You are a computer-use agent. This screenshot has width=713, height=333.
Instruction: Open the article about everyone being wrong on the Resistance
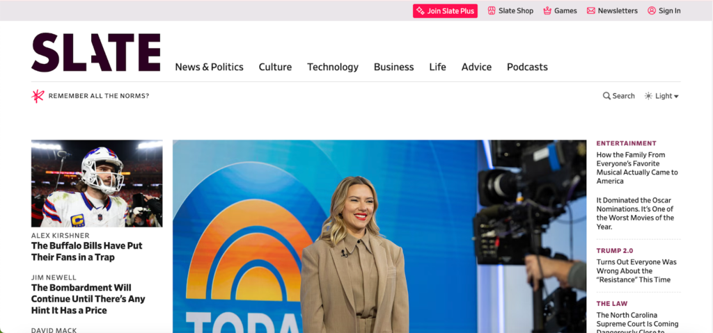click(x=636, y=270)
